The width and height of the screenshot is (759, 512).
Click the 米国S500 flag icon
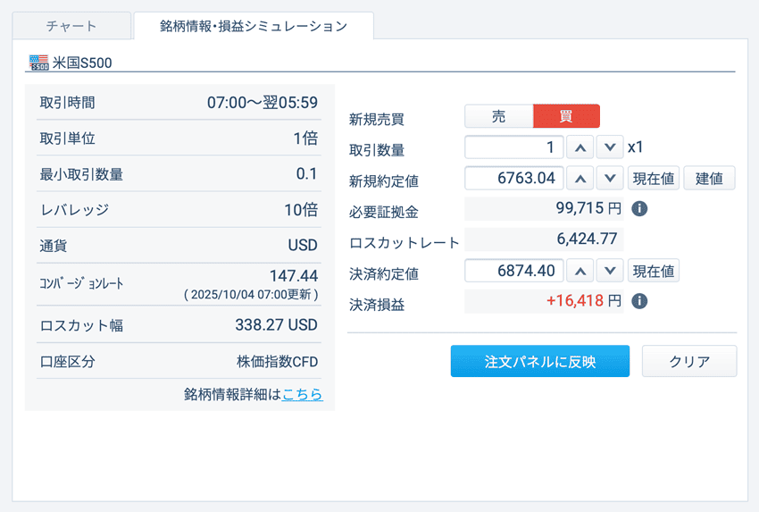pyautogui.click(x=39, y=63)
